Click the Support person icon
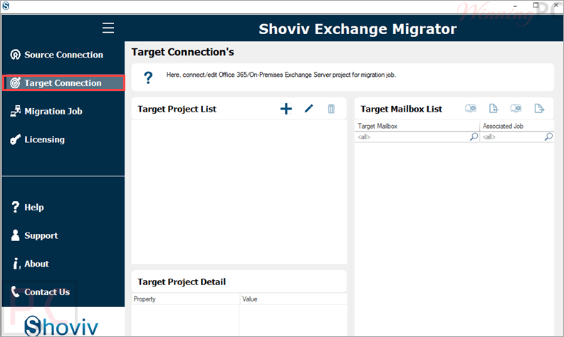The width and height of the screenshot is (564, 337). (x=15, y=235)
